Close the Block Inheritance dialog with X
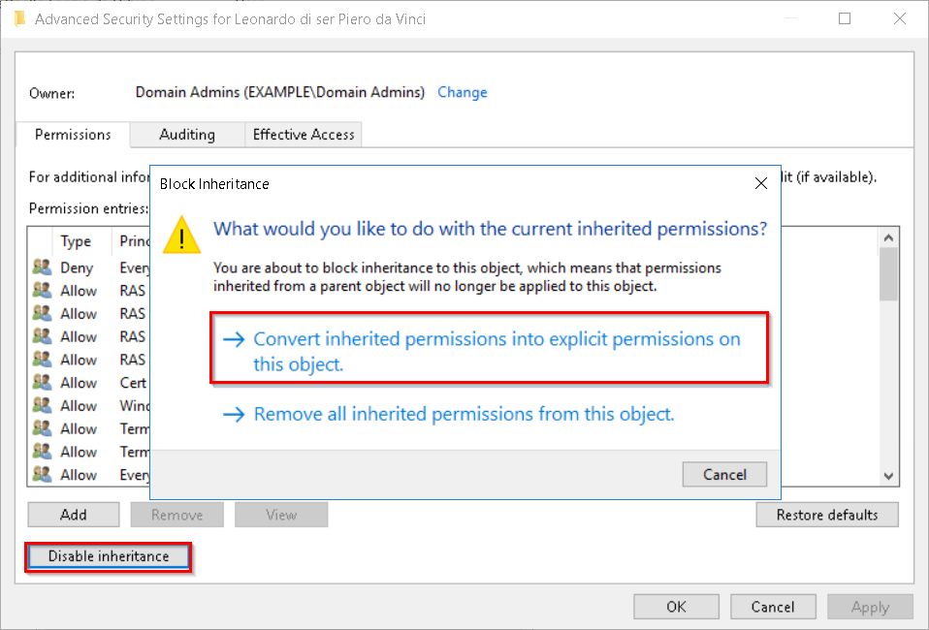The height and width of the screenshot is (630, 929). click(x=761, y=183)
